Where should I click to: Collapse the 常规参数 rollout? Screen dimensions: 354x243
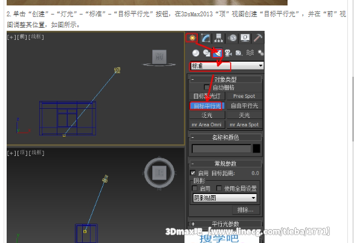(225, 163)
